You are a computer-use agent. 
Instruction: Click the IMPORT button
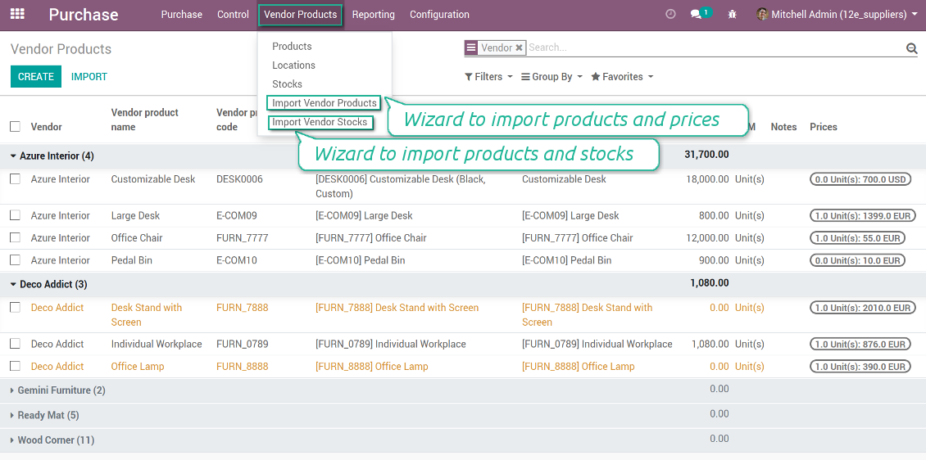pos(89,77)
